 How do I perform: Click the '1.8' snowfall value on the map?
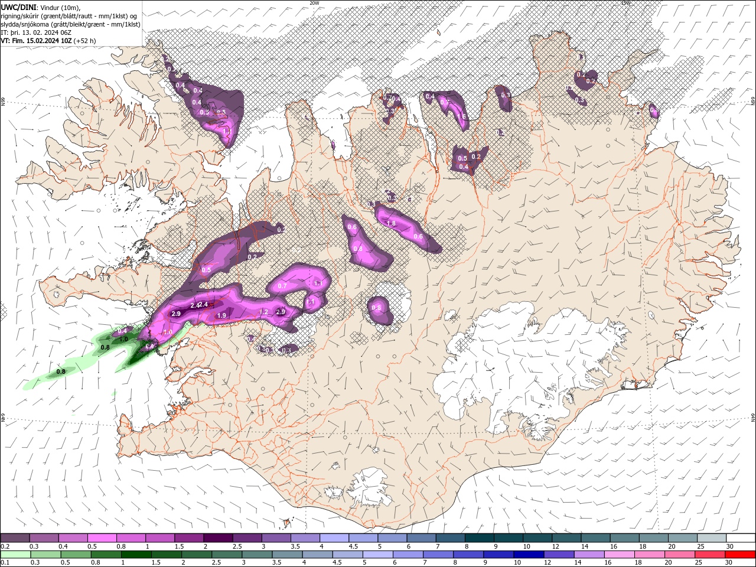coord(391,224)
